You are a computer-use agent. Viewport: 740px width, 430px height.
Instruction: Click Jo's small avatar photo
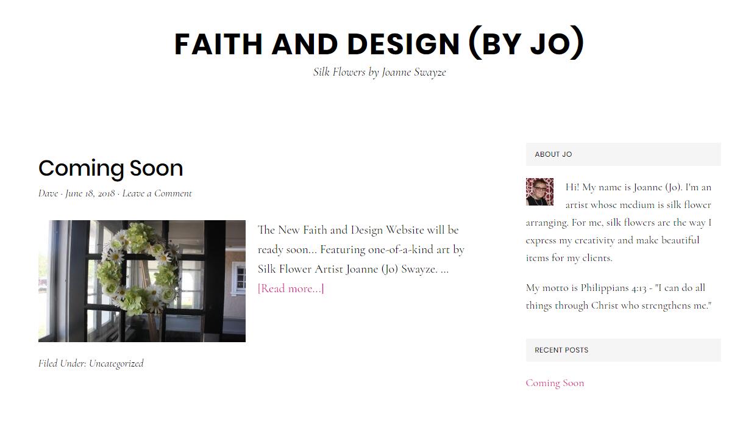coord(539,192)
